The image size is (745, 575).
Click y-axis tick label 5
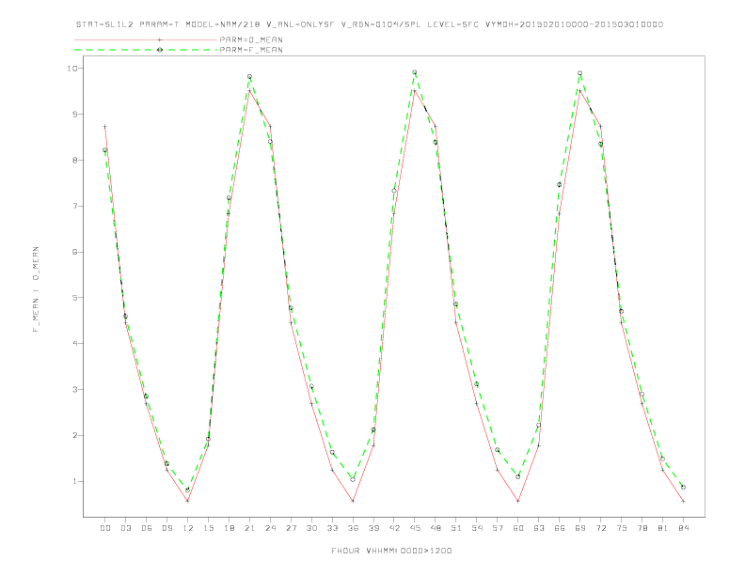click(x=75, y=298)
